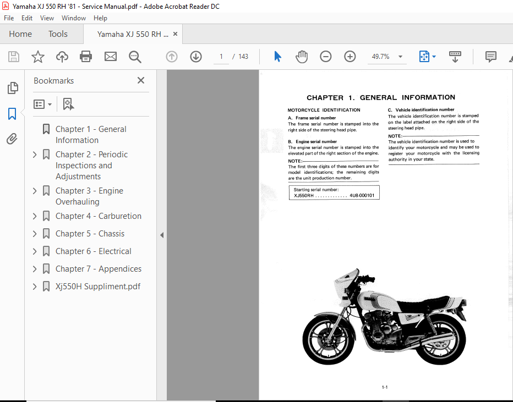Open Chapter 3 - Engine Overhauling bookmark
The image size is (513, 402).
(x=89, y=196)
